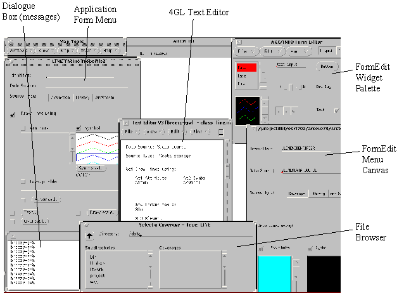Screen dimensions: 404x295
Task: Open the Edit menu in Text Editor
Action: click(177, 131)
